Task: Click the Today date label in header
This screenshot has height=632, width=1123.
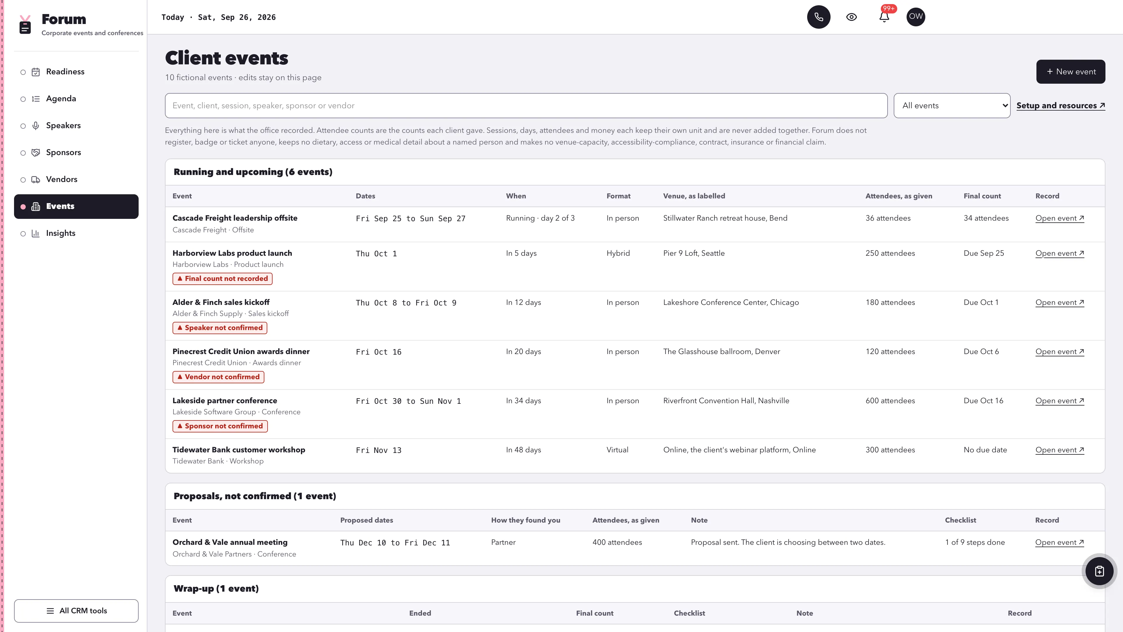Action: tap(218, 18)
